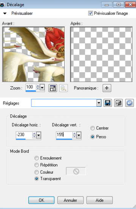Save preset with the floppy disk icon
Screen dimensions: 136x209
(108, 103)
